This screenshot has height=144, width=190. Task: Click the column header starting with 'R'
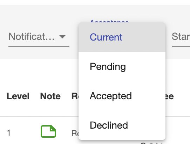[75, 96]
